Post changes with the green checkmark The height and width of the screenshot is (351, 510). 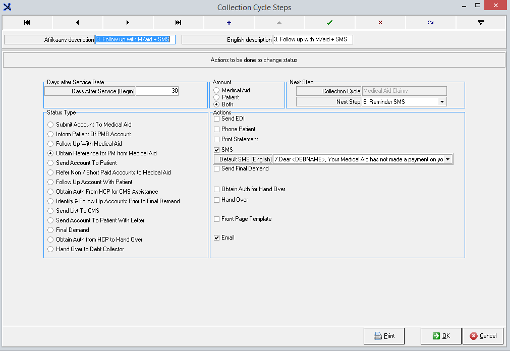coord(330,23)
